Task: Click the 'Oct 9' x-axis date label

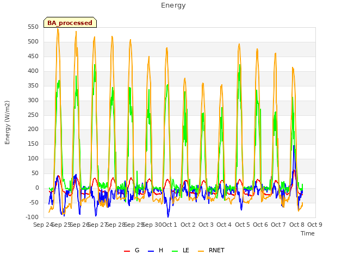Action: (315, 225)
